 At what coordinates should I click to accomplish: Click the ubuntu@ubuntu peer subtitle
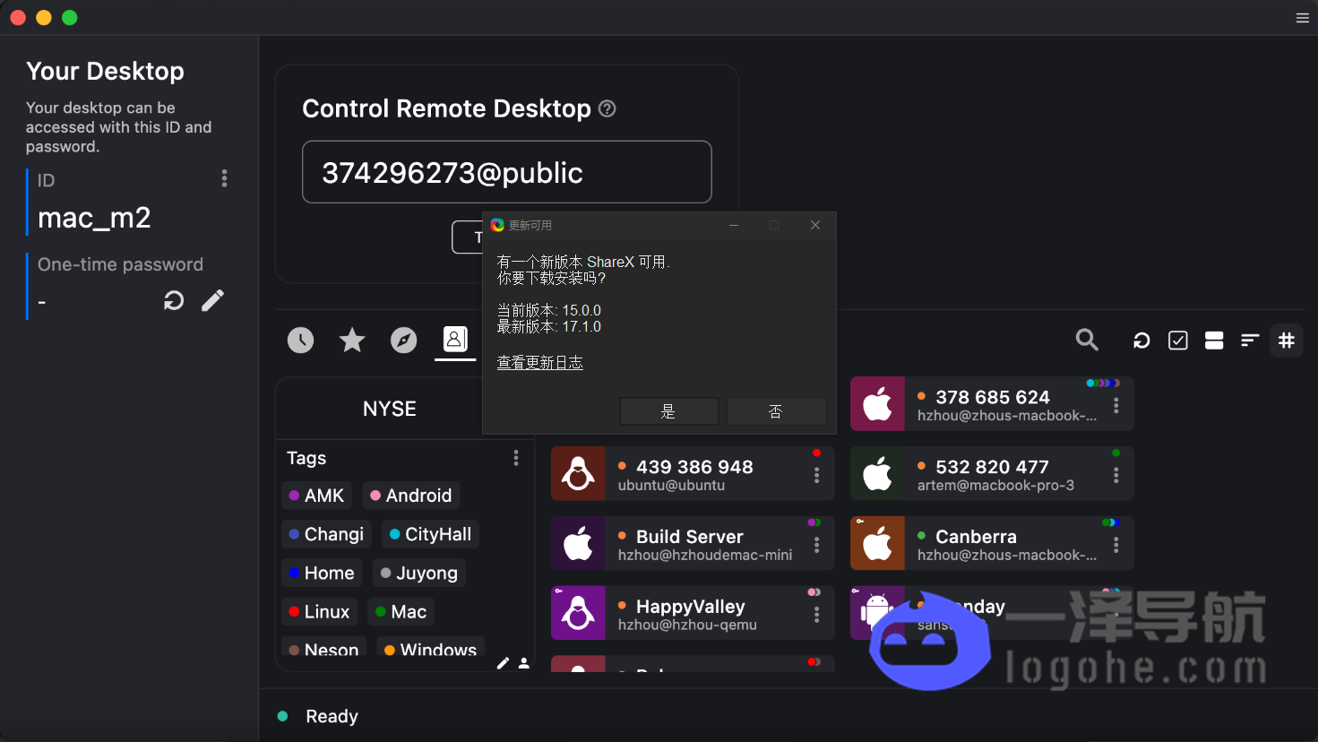click(671, 486)
